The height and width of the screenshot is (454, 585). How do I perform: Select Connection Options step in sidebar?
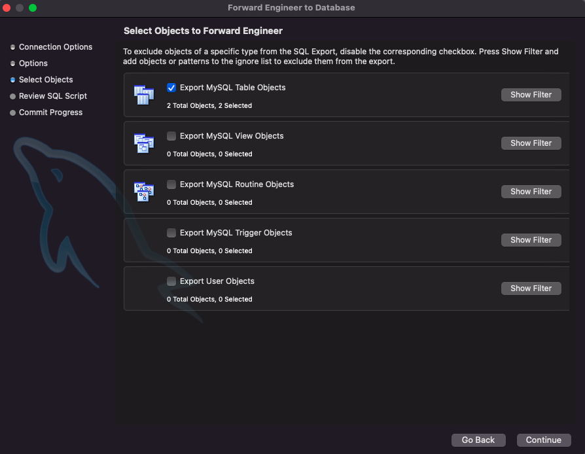point(52,47)
